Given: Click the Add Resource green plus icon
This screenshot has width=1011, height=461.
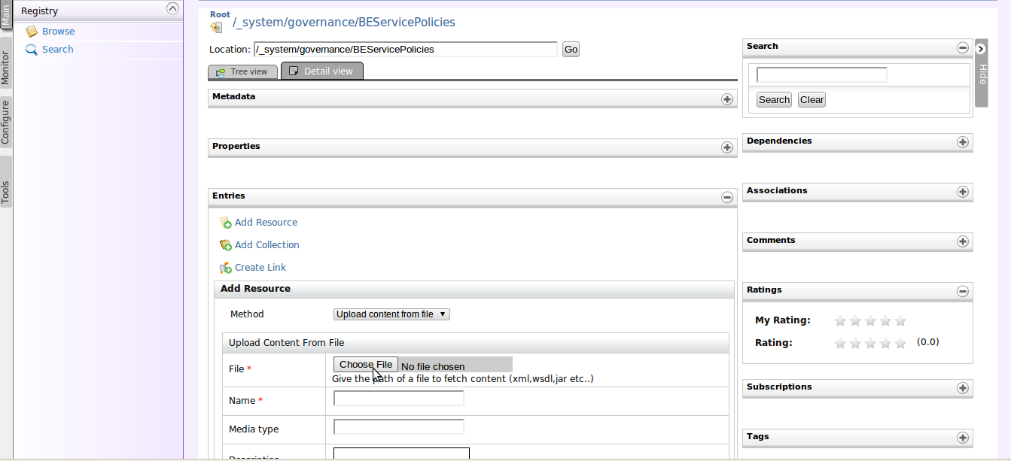Looking at the screenshot, I should [225, 222].
